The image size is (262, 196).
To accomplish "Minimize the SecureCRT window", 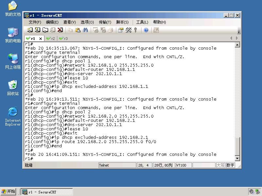I will [x=226, y=15].
